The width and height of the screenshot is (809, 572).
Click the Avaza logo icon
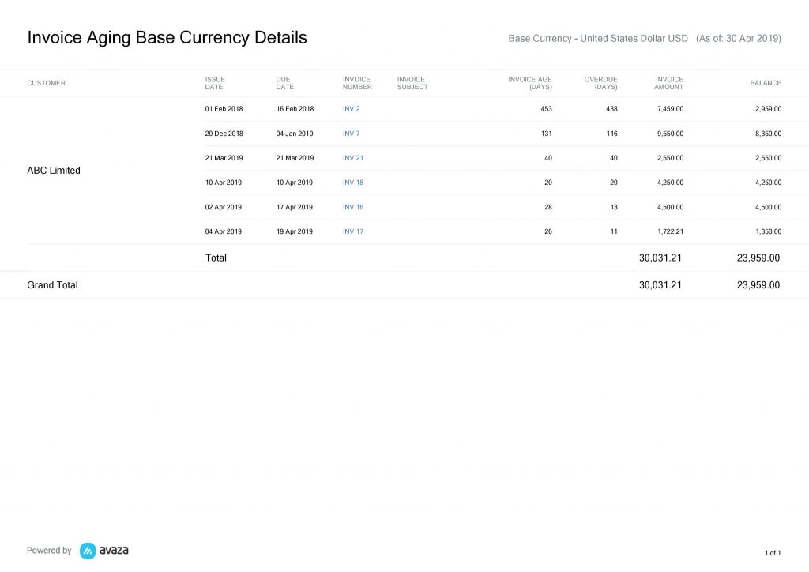[x=86, y=550]
